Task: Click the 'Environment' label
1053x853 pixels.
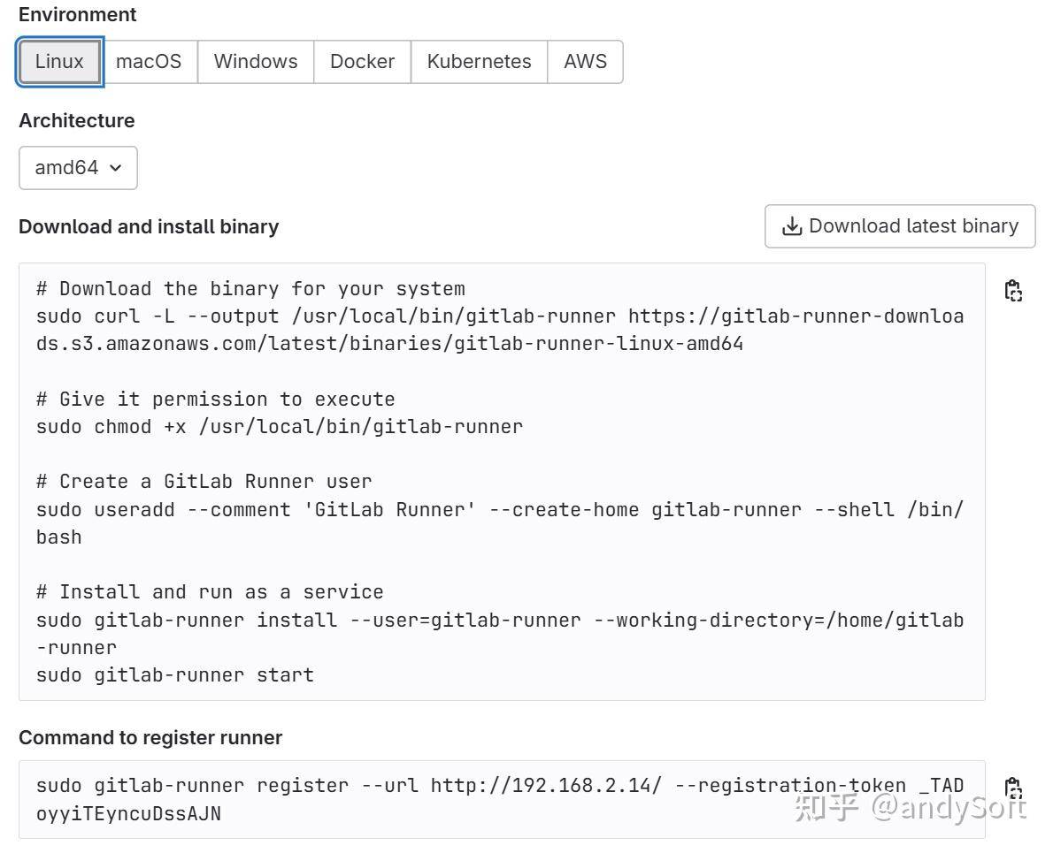Action: click(77, 14)
